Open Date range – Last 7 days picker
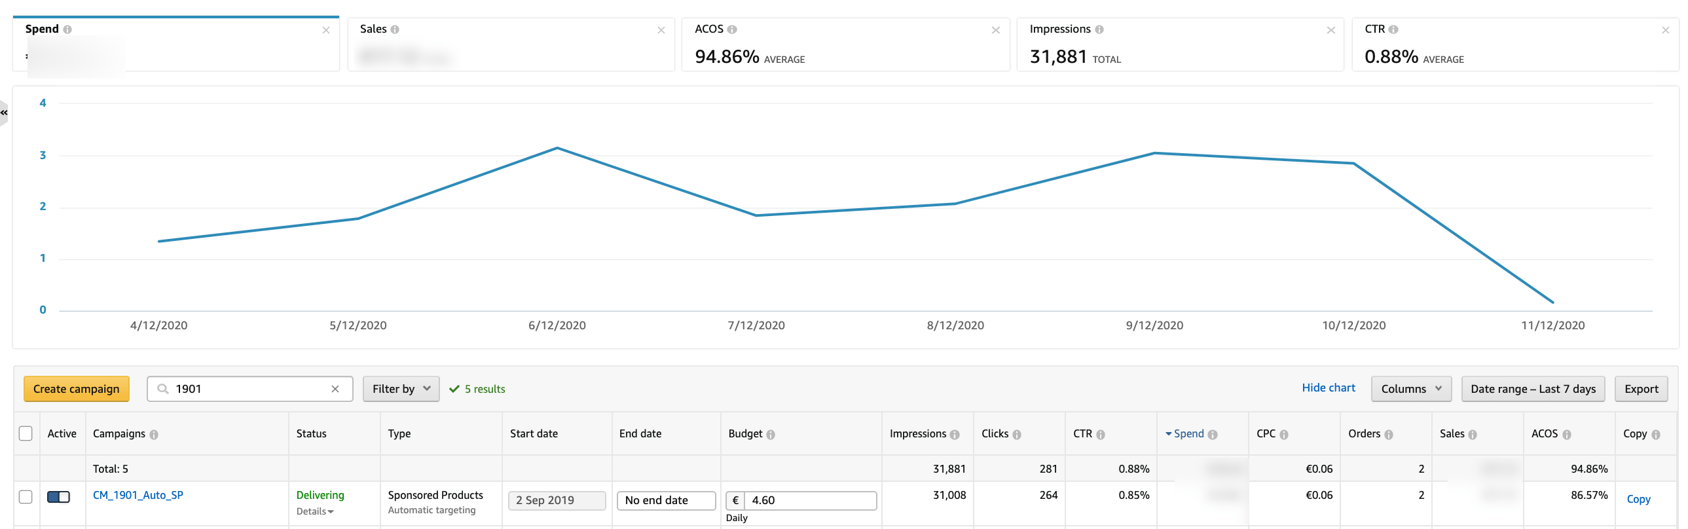The image size is (1688, 529). [x=1533, y=389]
